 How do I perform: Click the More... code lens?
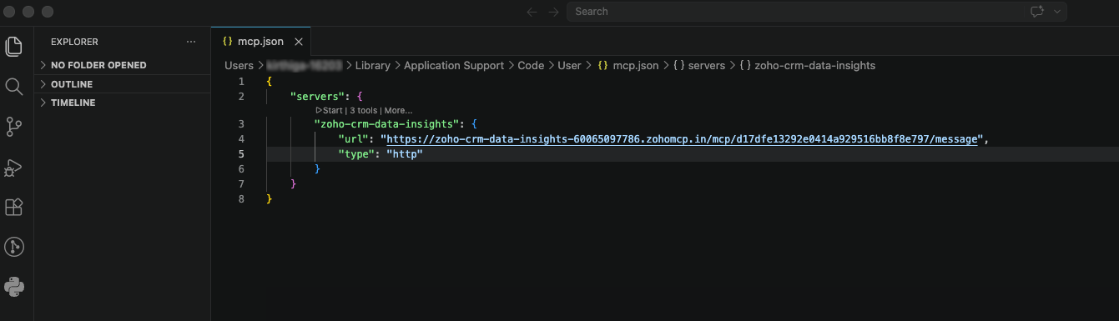click(398, 111)
